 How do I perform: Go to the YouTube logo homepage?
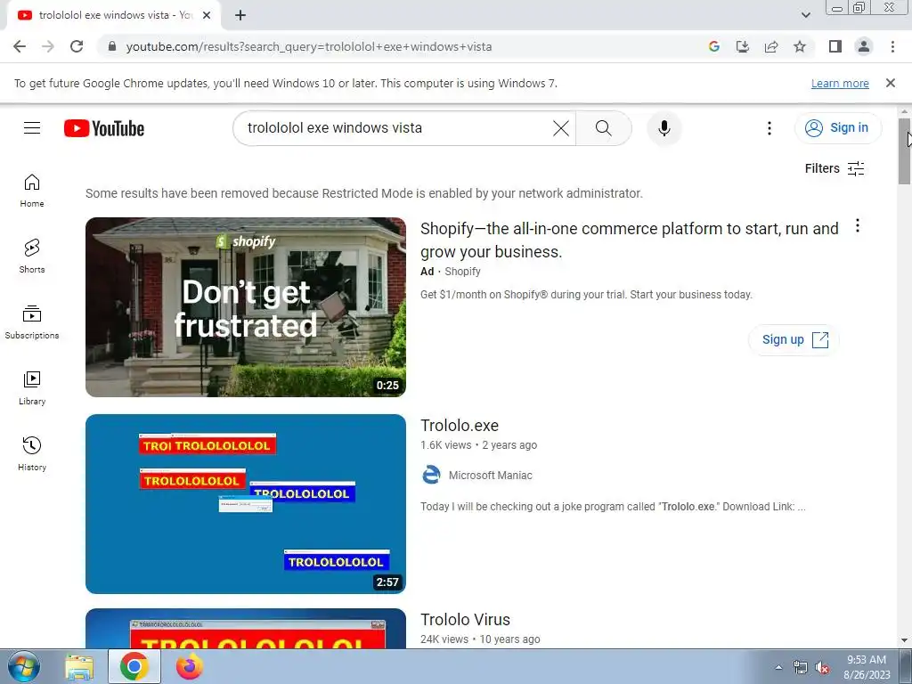pos(104,128)
